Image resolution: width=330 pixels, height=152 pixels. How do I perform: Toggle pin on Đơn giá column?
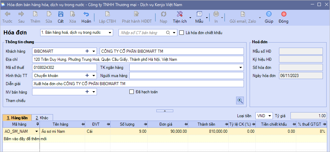(186, 124)
